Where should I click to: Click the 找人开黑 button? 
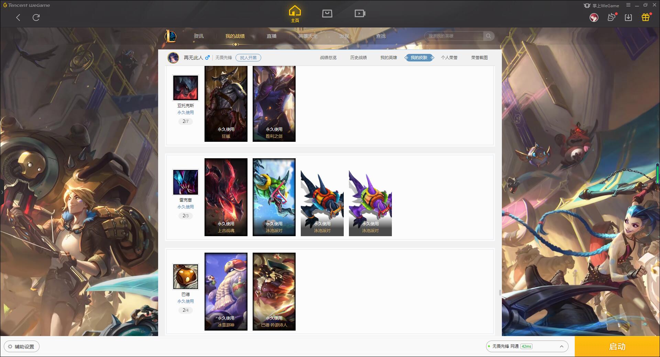coord(248,58)
